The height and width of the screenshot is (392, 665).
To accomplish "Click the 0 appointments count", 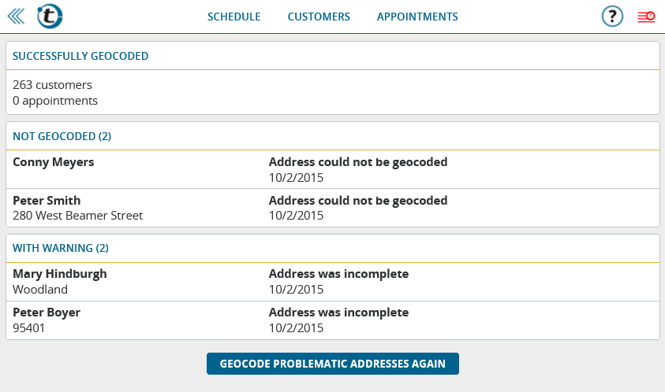I will coord(55,101).
